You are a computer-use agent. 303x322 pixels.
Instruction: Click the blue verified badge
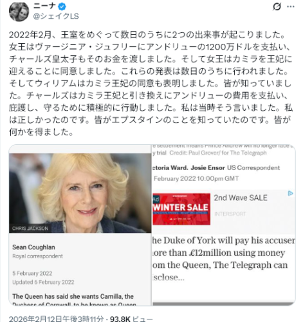(x=62, y=6)
